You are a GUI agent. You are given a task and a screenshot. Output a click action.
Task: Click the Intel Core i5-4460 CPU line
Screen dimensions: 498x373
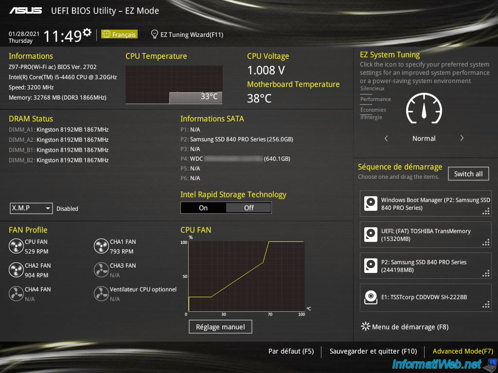63,77
